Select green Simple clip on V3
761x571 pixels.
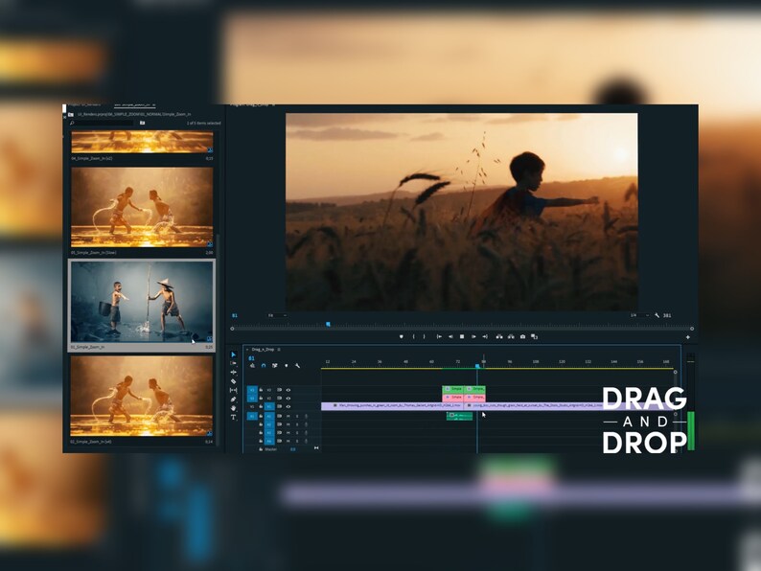click(x=452, y=389)
